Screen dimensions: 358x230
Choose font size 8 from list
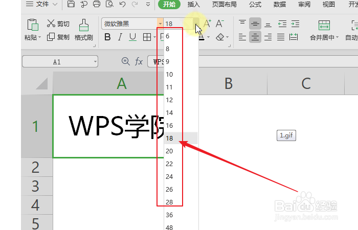(181, 49)
